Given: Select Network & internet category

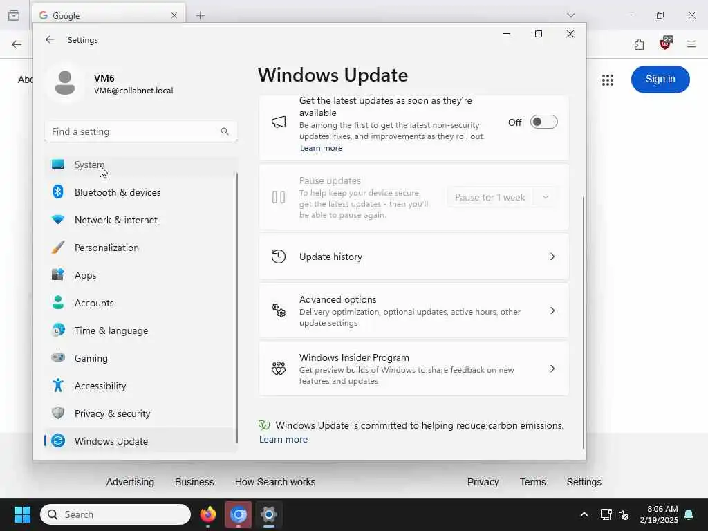Looking at the screenshot, I should point(141,220).
